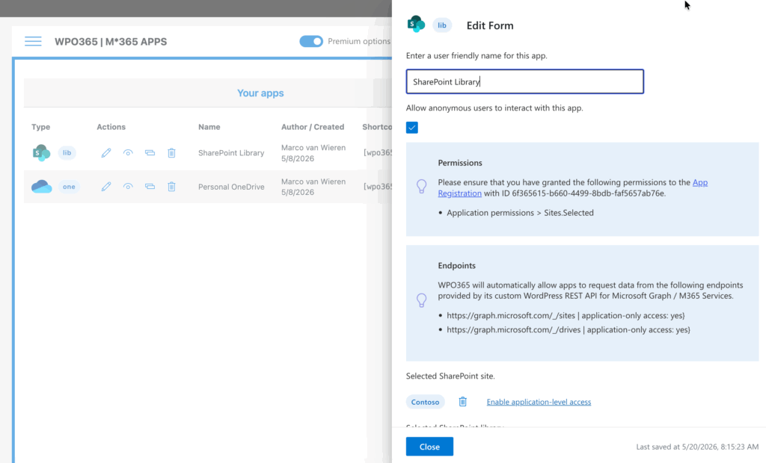
Task: Delete the SharePoint Library app
Action: [x=171, y=152]
